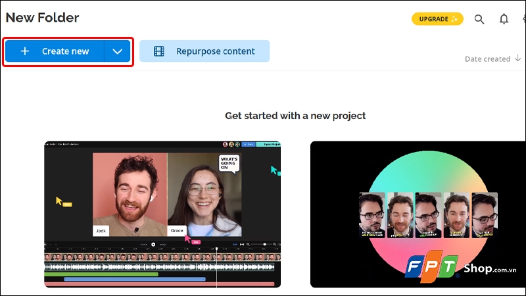Expand the Create new dropdown arrow
Image resolution: width=526 pixels, height=296 pixels.
pyautogui.click(x=117, y=51)
